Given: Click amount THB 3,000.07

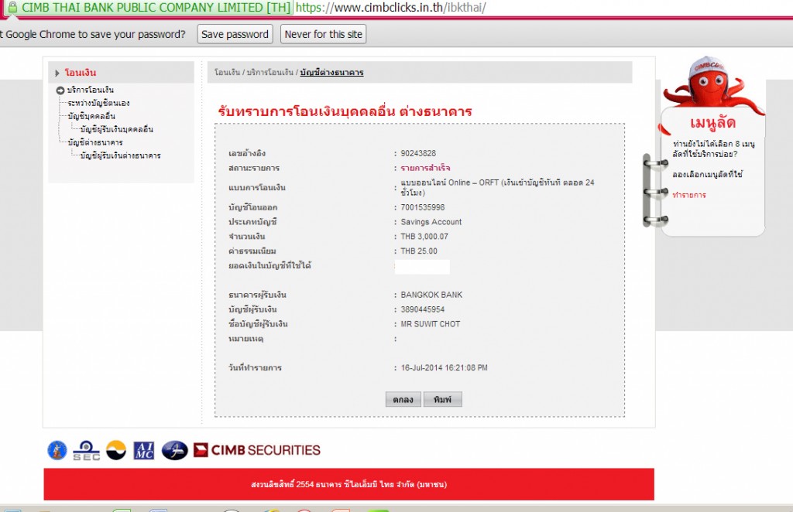Looking at the screenshot, I should pos(424,237).
